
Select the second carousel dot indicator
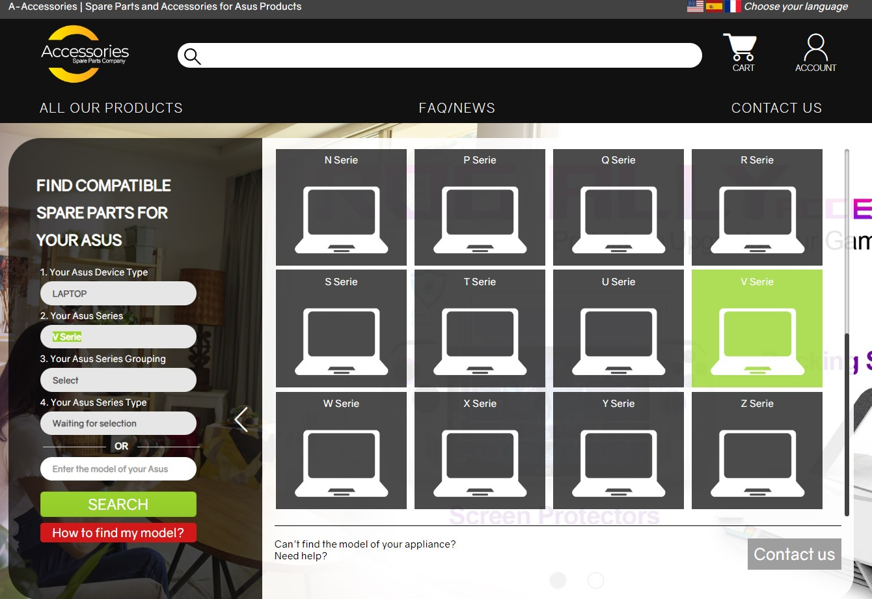595,580
